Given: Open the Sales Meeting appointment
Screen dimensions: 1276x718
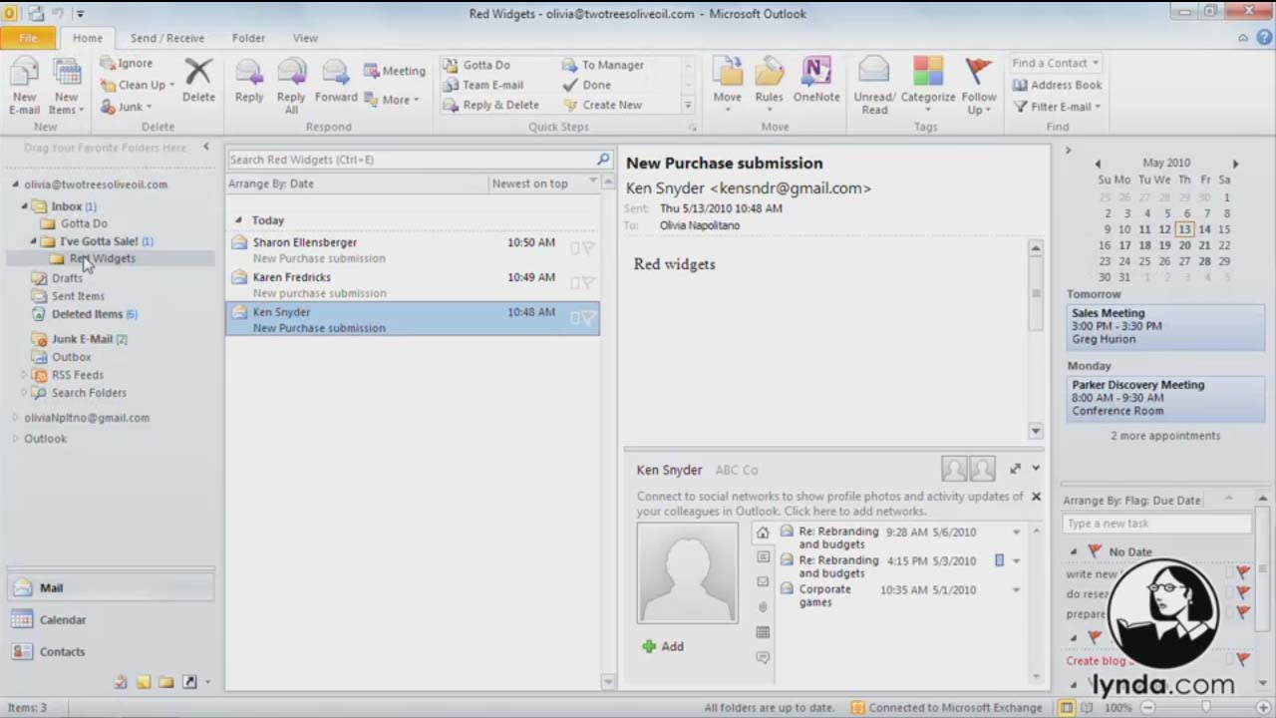Looking at the screenshot, I should point(1164,326).
